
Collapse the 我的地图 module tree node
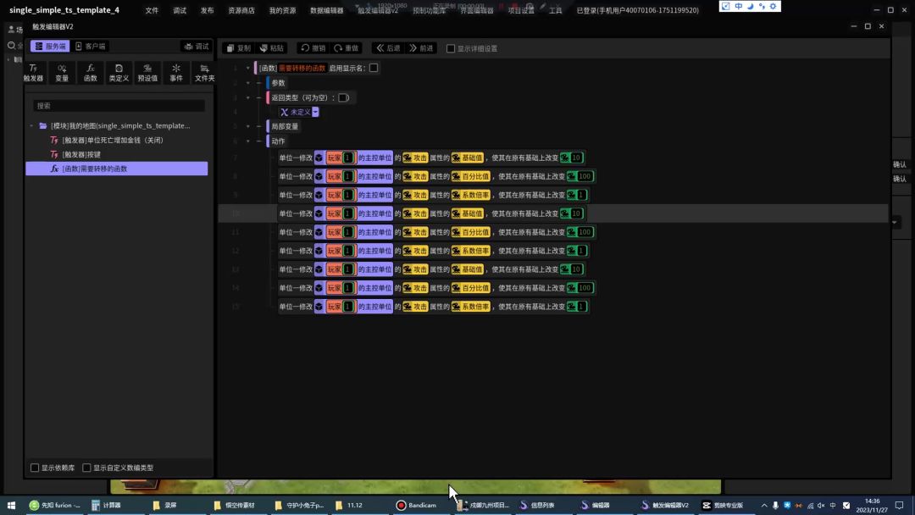point(32,126)
